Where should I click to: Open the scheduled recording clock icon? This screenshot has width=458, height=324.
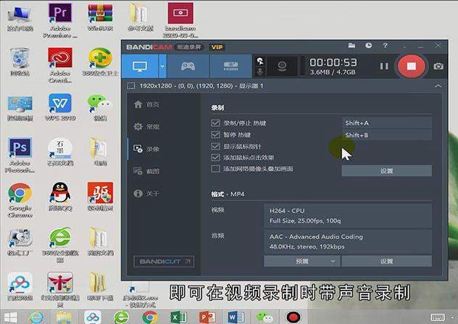point(369,46)
